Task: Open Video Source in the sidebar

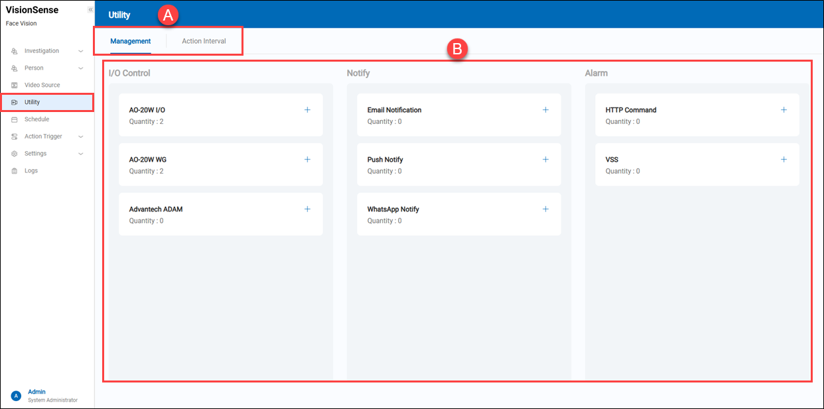Action: [42, 86]
